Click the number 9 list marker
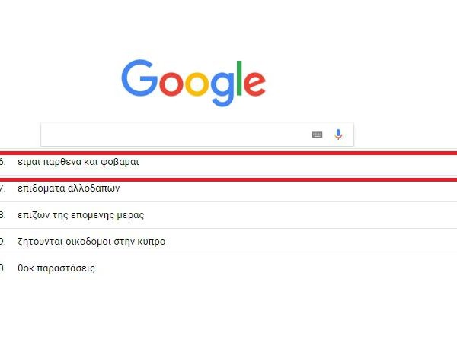457x342 pixels. tap(2, 242)
